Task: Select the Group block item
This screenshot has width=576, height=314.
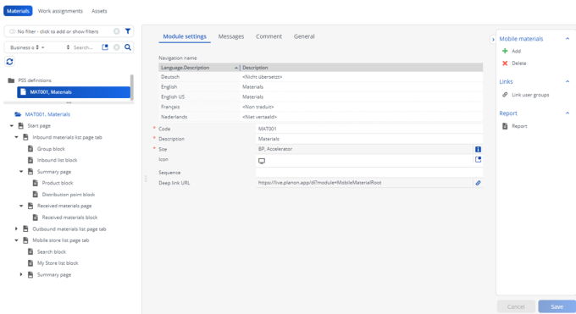Action: point(51,149)
